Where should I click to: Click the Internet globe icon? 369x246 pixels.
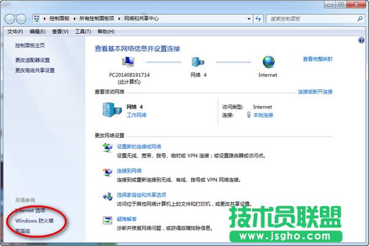pyautogui.click(x=269, y=62)
